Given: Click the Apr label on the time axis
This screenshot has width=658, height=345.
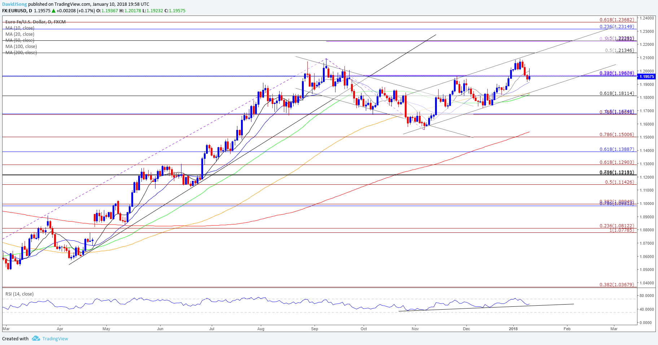Looking at the screenshot, I should coord(60,329).
